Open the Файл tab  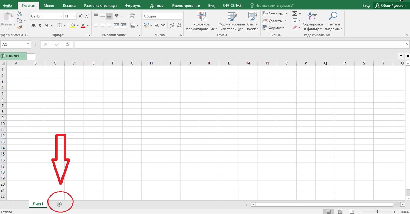pos(8,6)
